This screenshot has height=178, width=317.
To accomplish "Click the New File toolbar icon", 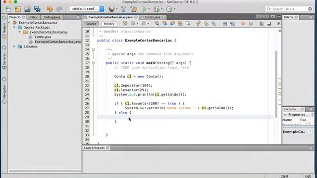I will 8,9.
